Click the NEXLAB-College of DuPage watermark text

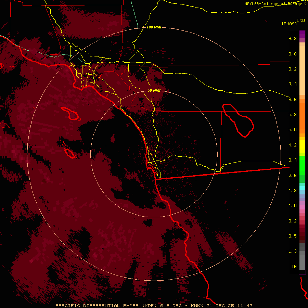click(x=274, y=4)
